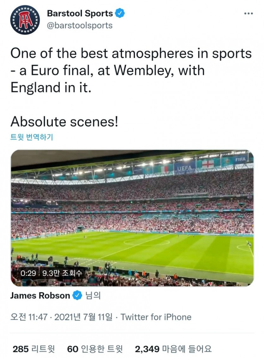The width and height of the screenshot is (264, 358).
Task: Open the @barstoolsports handle link
Action: click(80, 25)
